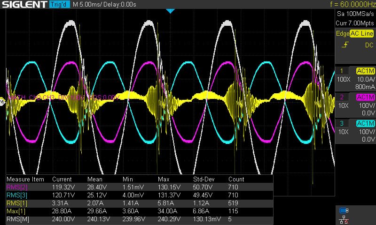
Task: Click the DC trigger coupling label
Action: (x=369, y=45)
